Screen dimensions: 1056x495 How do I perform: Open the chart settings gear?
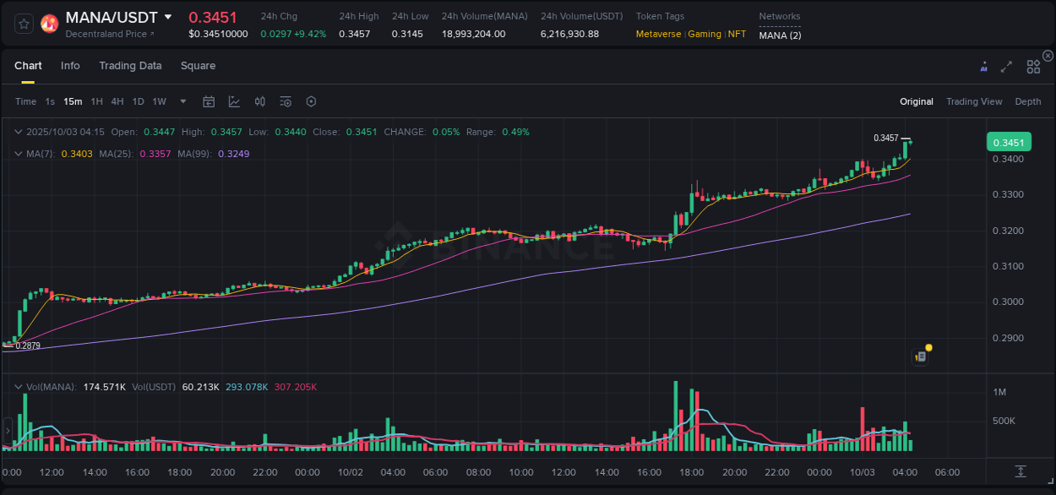[311, 101]
